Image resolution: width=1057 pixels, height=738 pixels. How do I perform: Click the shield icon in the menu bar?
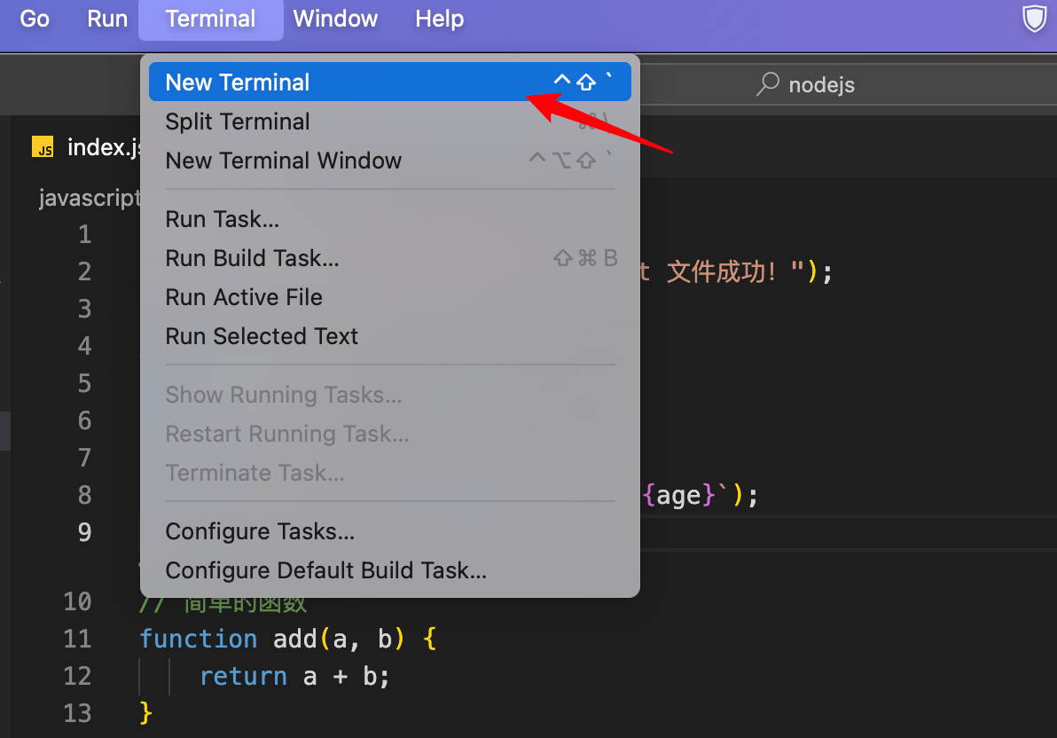point(1034,18)
